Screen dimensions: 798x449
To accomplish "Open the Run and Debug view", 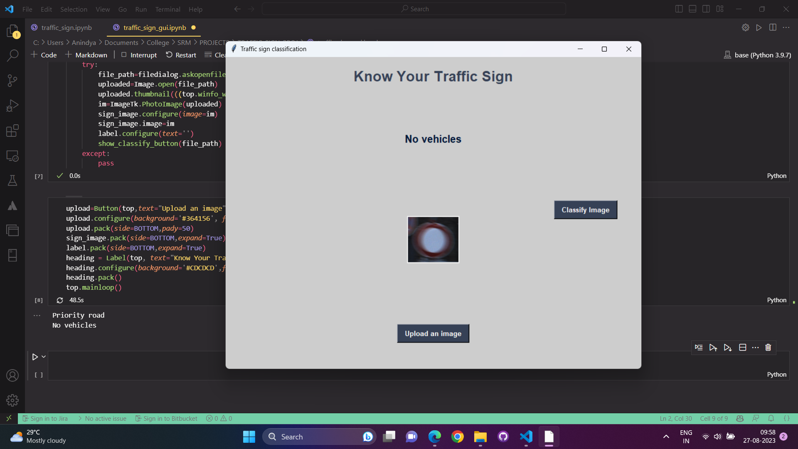I will (12, 105).
